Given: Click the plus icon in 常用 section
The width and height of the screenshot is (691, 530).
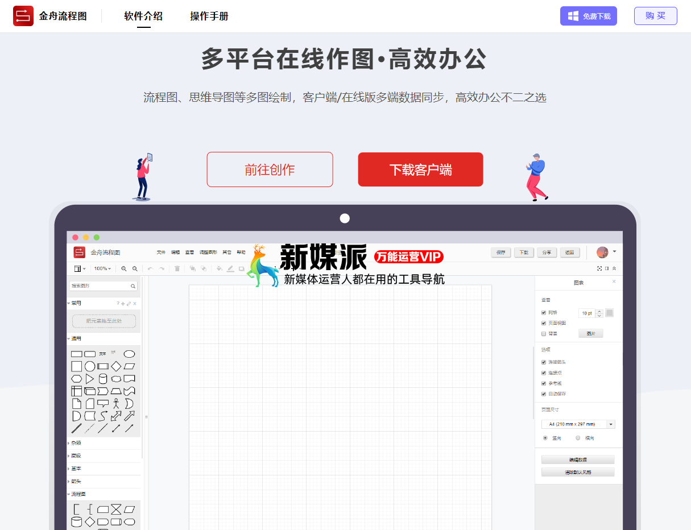Looking at the screenshot, I should pos(123,304).
